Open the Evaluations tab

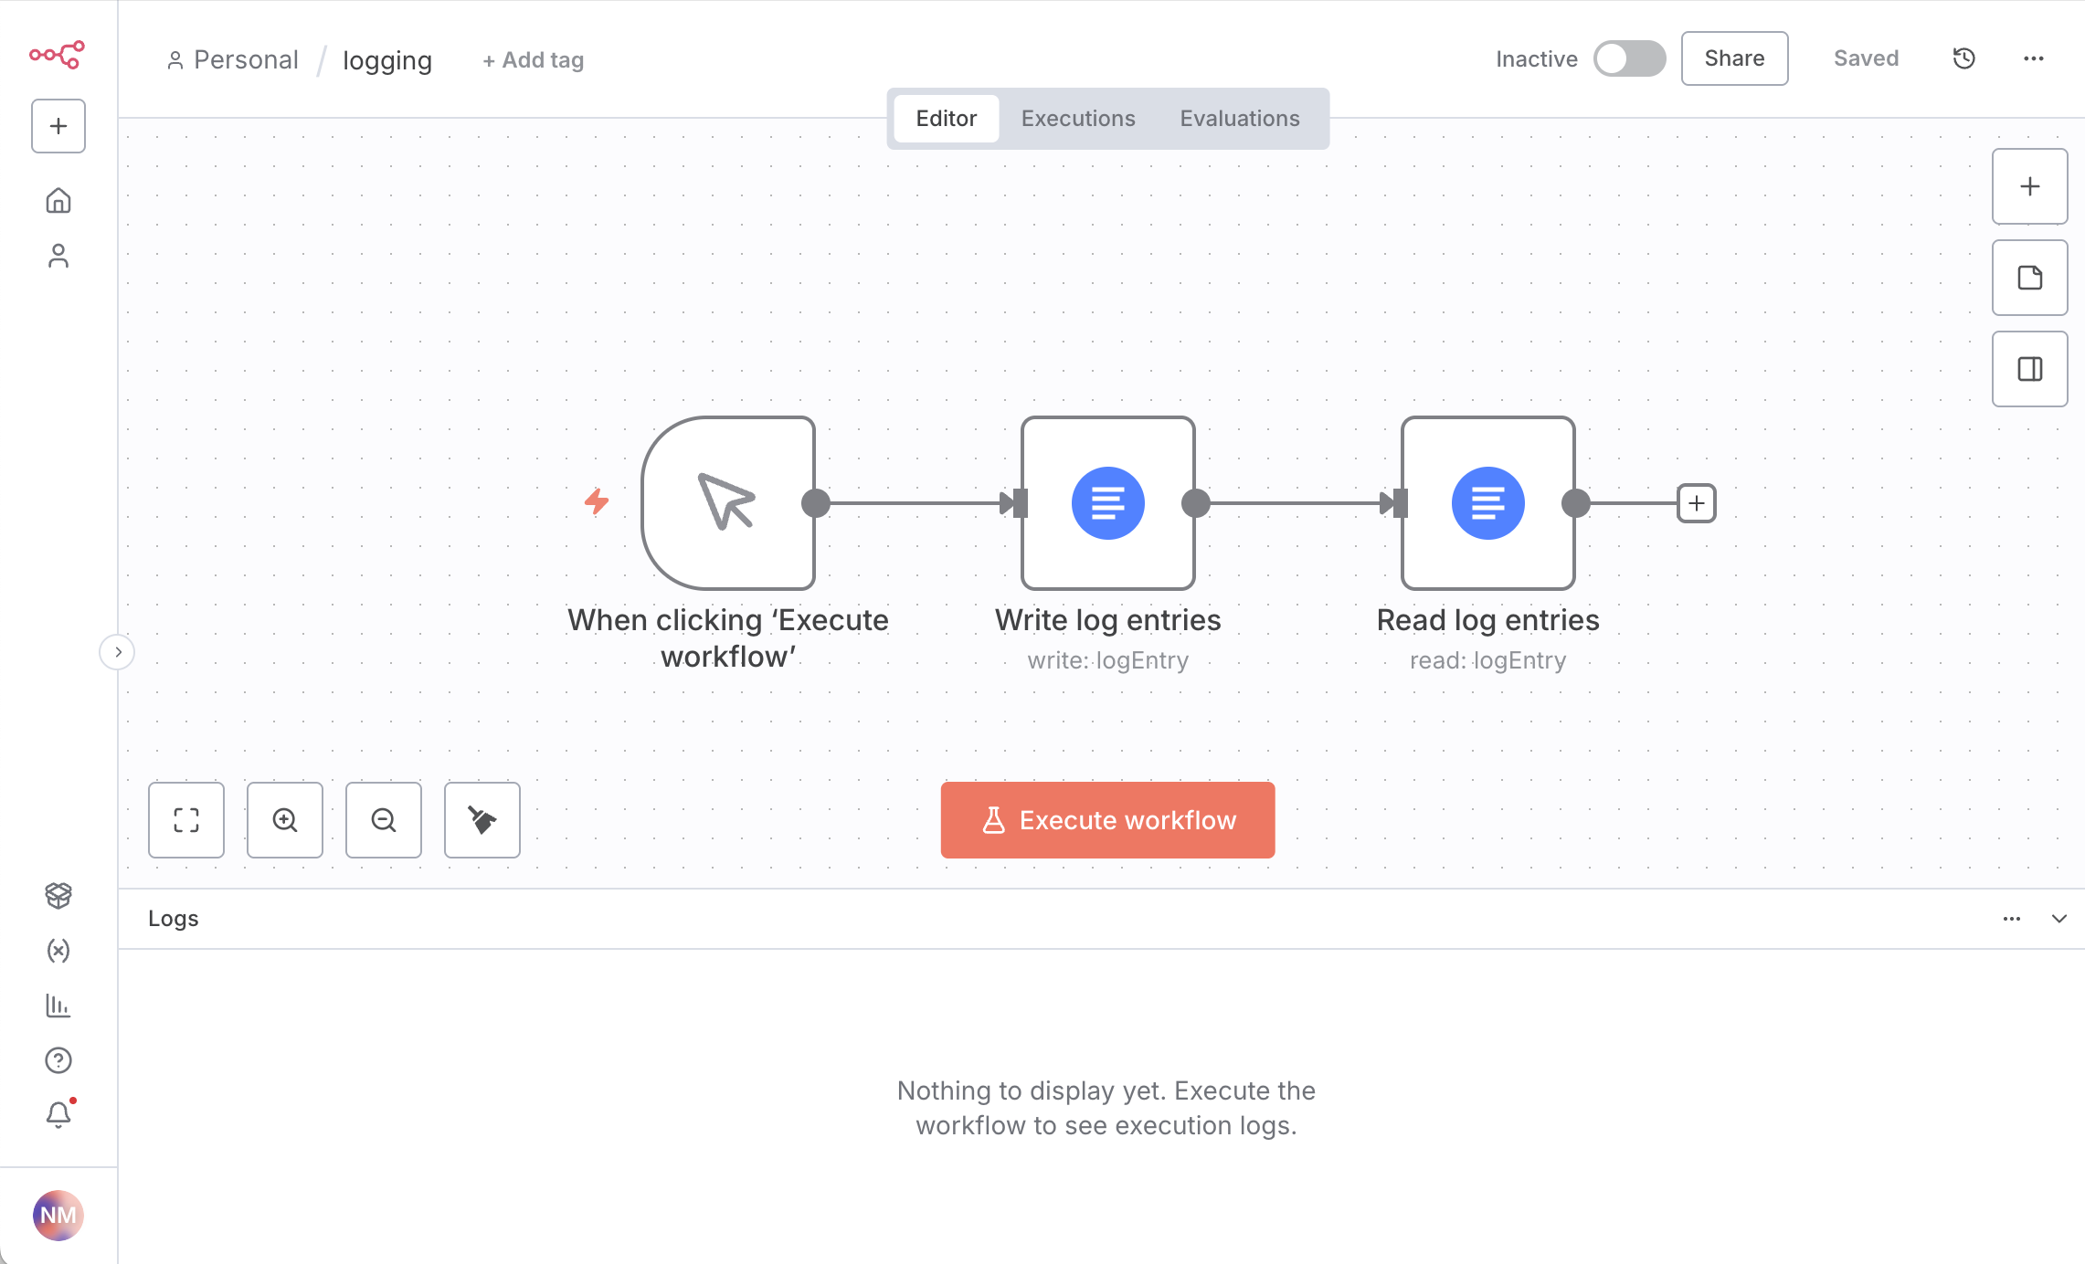click(x=1240, y=118)
